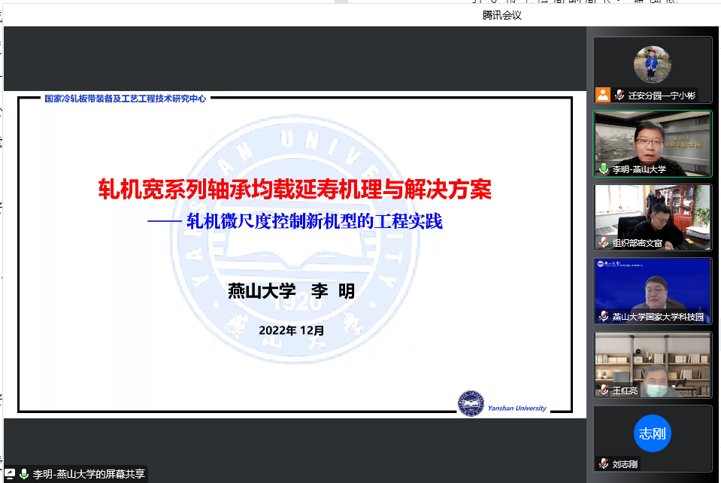This screenshot has height=483, width=721.
Task: Select 组织部密文富 video tile
Action: click(x=653, y=217)
